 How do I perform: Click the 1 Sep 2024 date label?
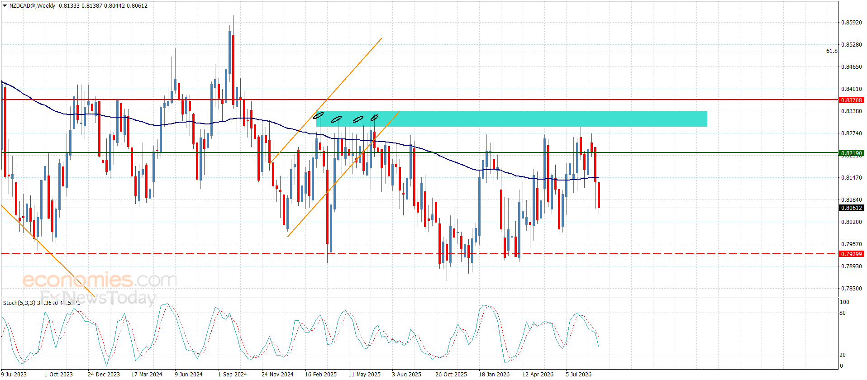click(233, 374)
